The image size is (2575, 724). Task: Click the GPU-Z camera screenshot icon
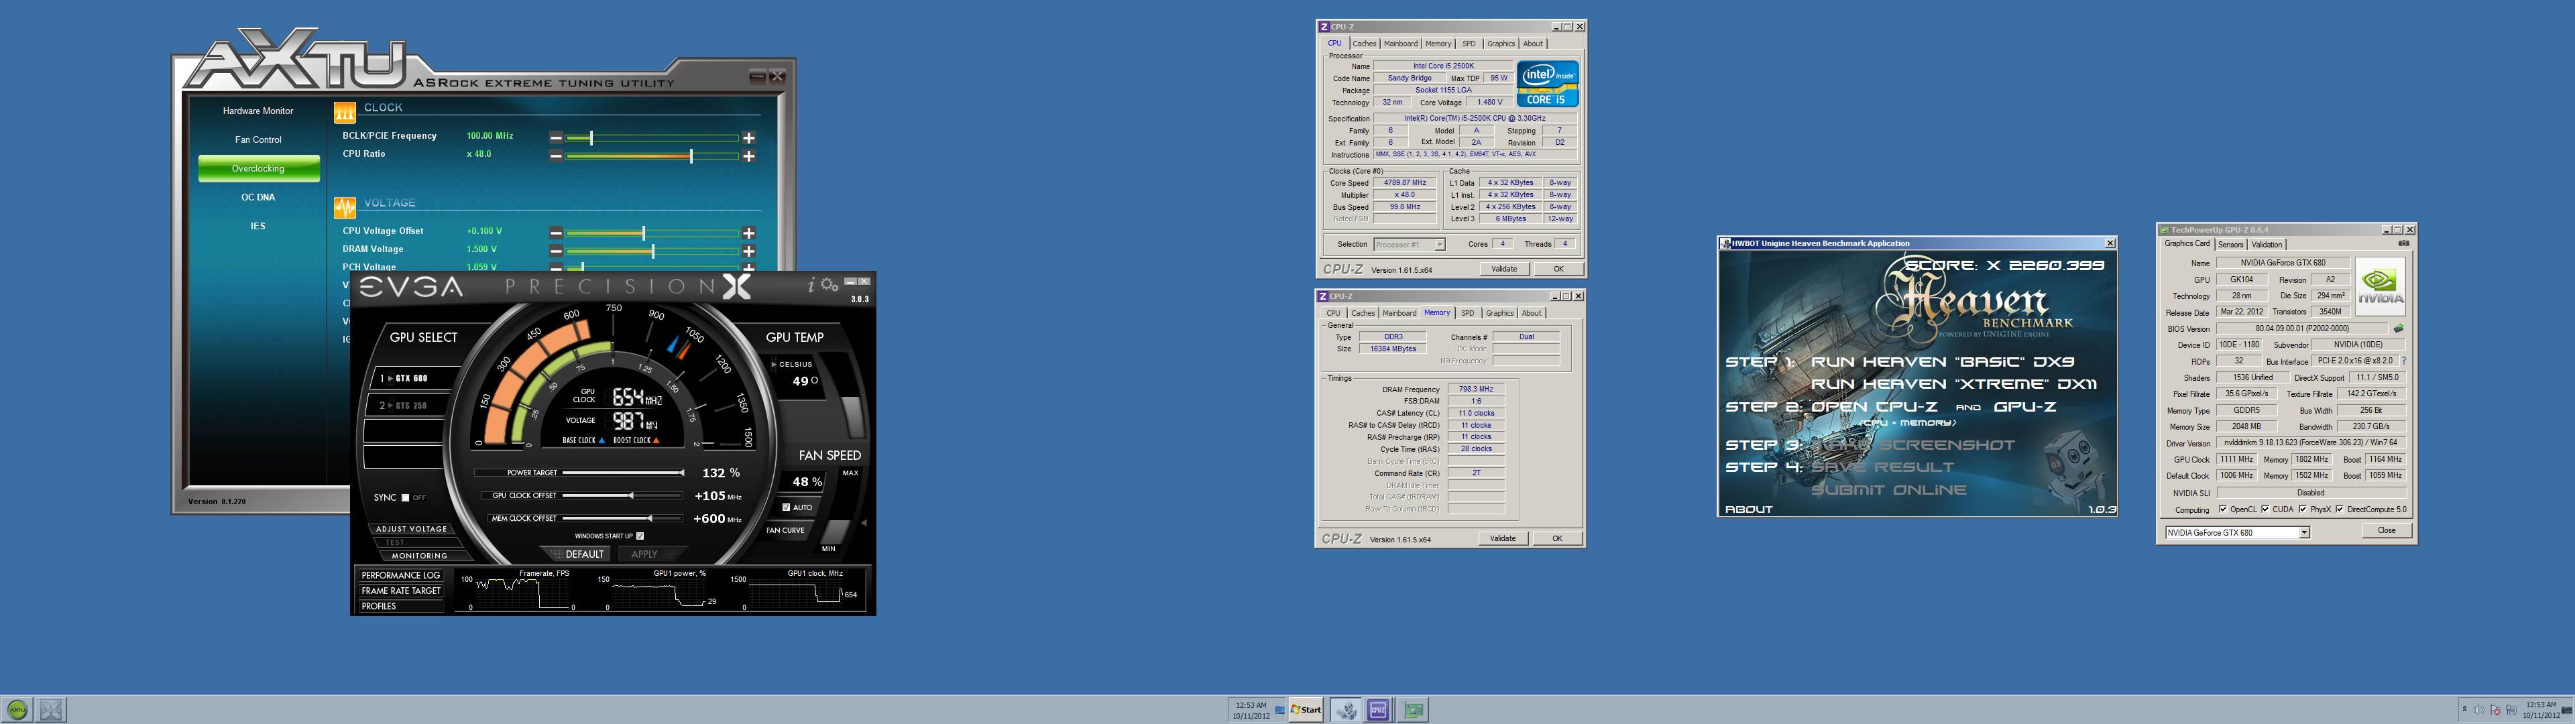click(x=2403, y=243)
